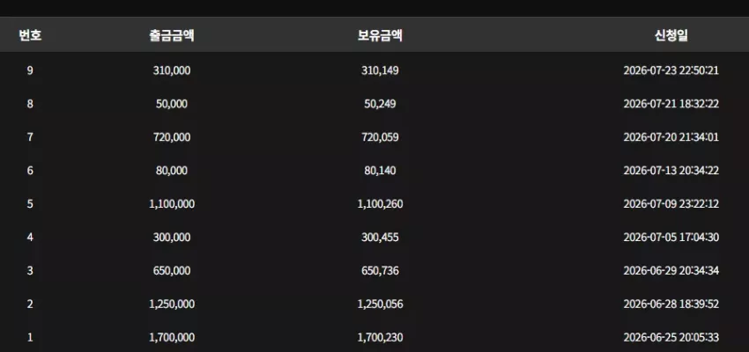This screenshot has width=749, height=352.
Task: Select row number 9
Action: click(x=30, y=70)
